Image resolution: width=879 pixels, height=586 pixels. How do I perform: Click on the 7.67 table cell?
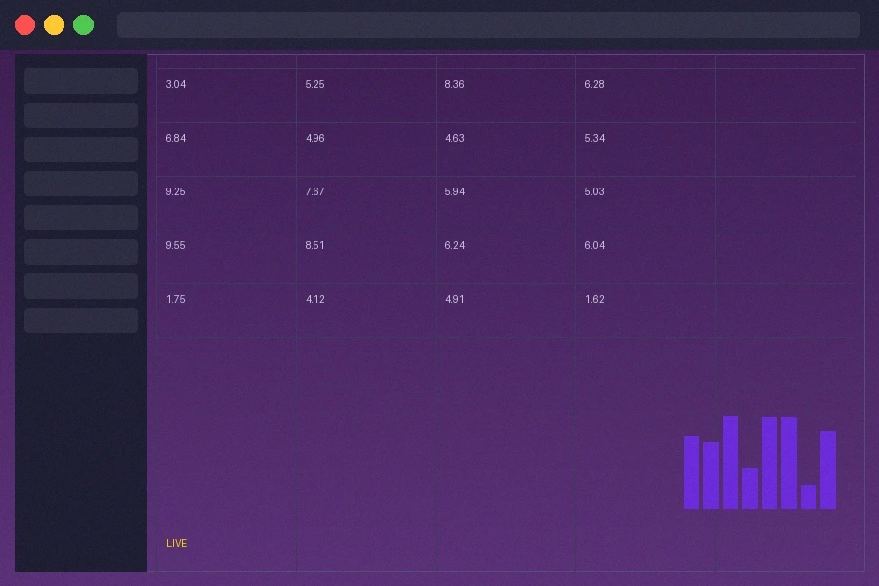tap(314, 192)
